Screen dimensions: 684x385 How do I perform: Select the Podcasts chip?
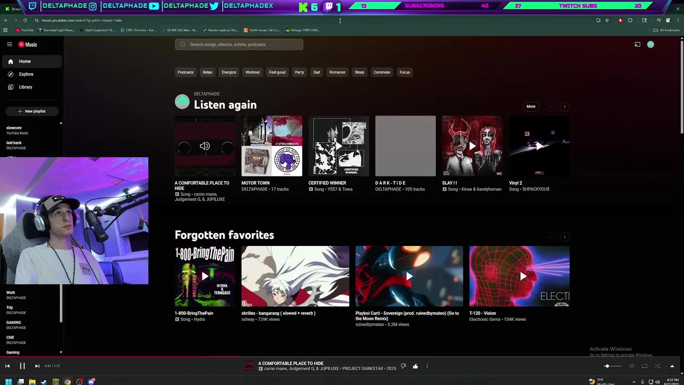[185, 72]
